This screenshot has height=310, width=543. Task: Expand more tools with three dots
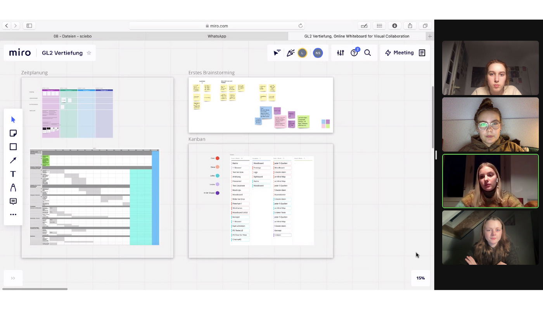coord(13,214)
